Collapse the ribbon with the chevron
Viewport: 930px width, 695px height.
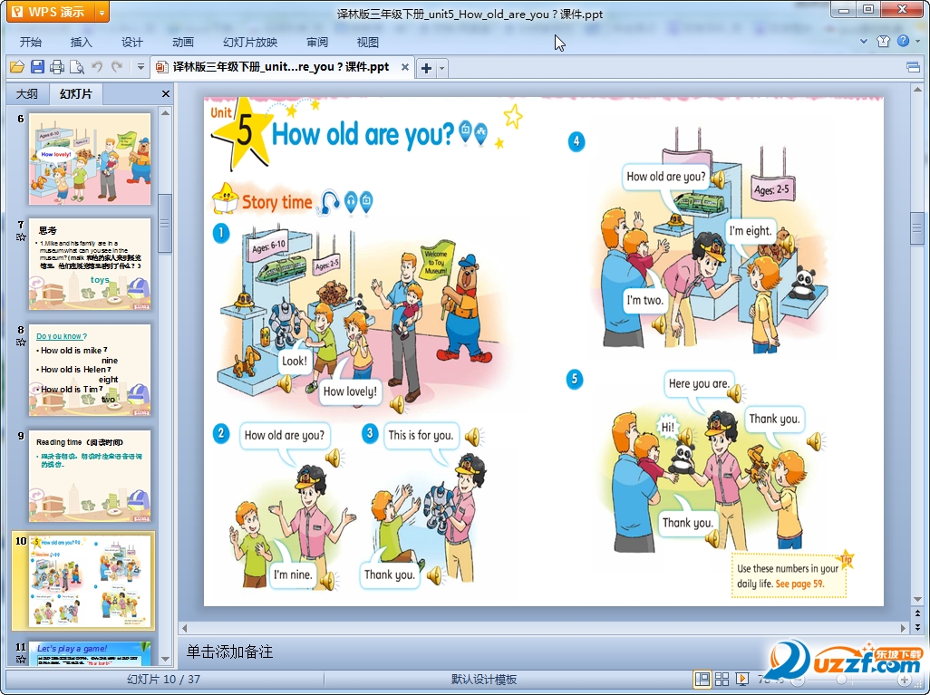coord(864,42)
